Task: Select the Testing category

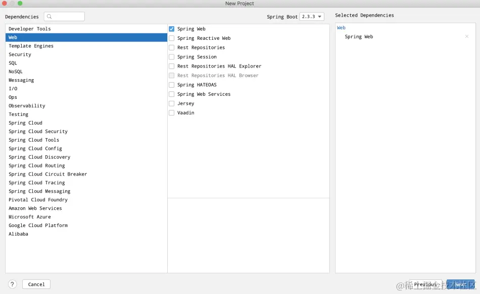Action: [86, 114]
